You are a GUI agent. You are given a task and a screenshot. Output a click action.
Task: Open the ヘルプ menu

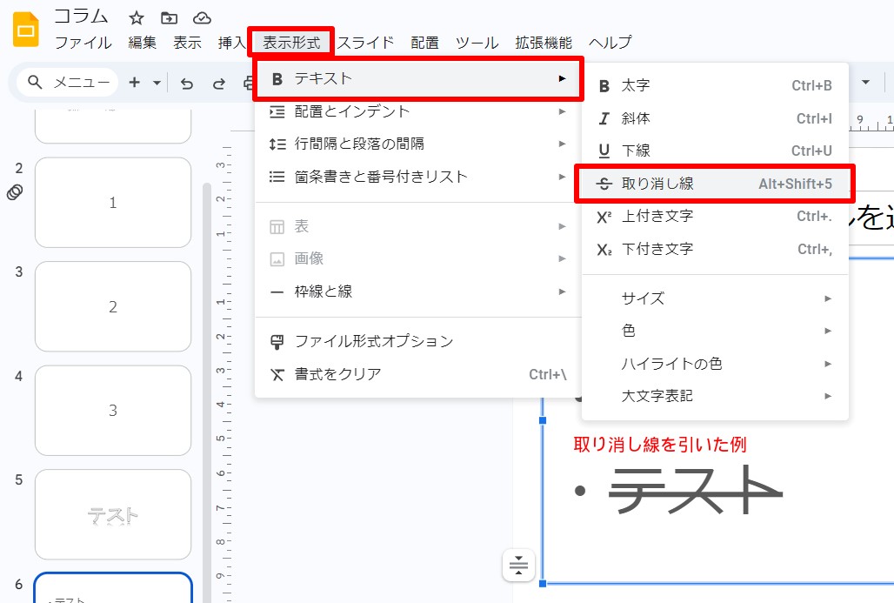tap(610, 43)
